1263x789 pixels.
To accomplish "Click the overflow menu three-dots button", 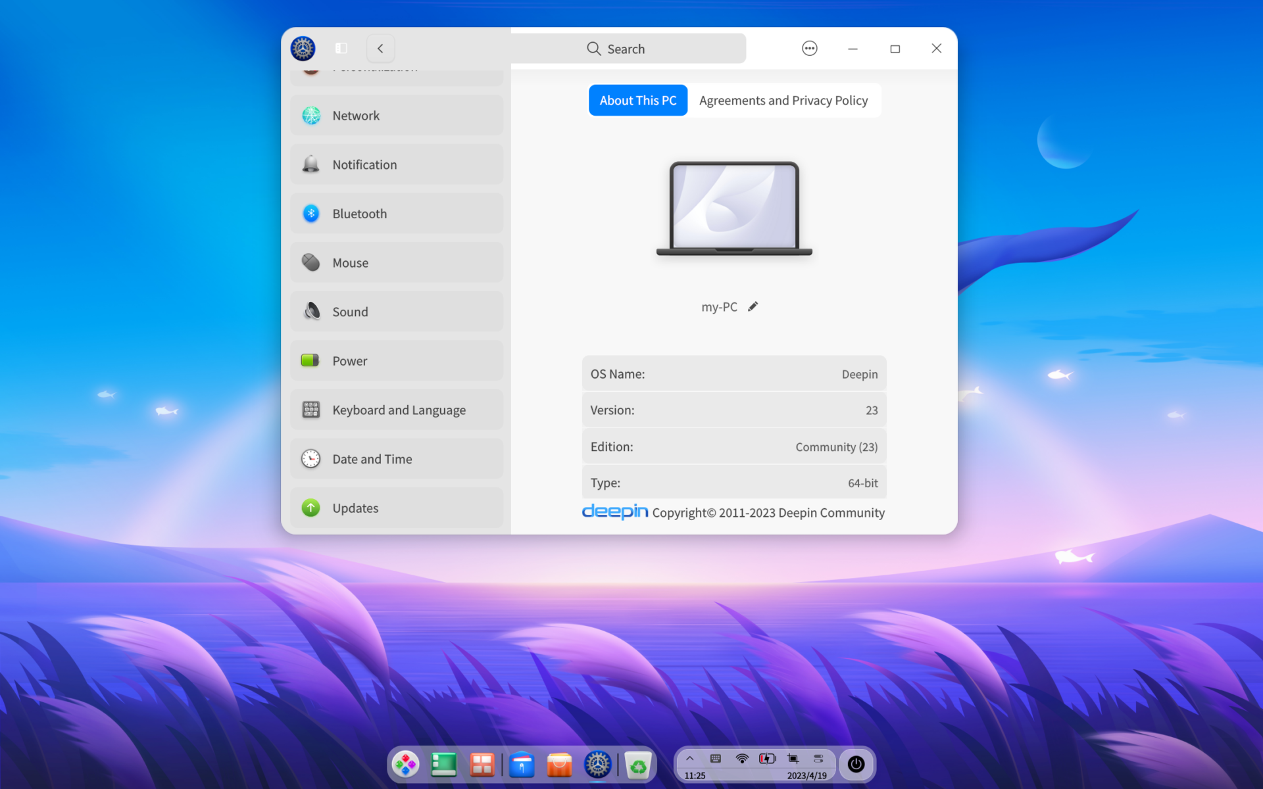I will (x=808, y=48).
